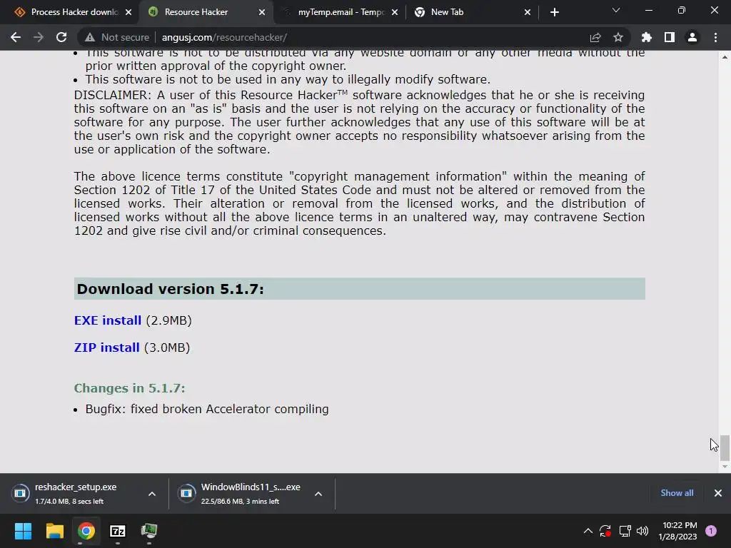Click the WindowBlinds11 exe download item
The width and height of the screenshot is (731, 548).
(243, 494)
